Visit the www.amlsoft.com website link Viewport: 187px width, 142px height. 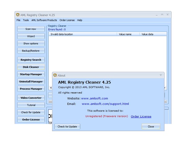point(95,98)
